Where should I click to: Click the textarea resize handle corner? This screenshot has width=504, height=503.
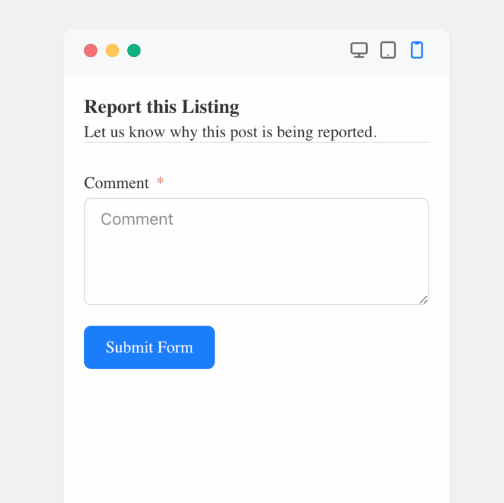(424, 299)
